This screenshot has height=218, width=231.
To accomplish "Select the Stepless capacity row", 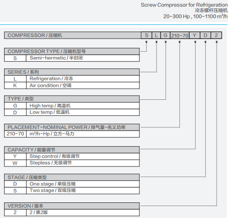I will (72, 163).
